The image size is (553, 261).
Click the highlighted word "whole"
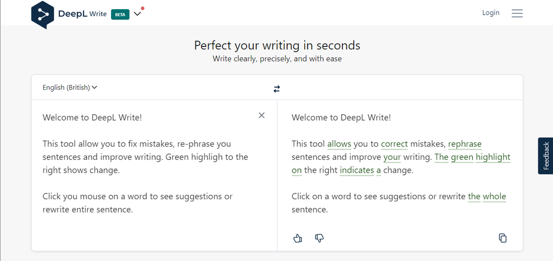coord(494,197)
